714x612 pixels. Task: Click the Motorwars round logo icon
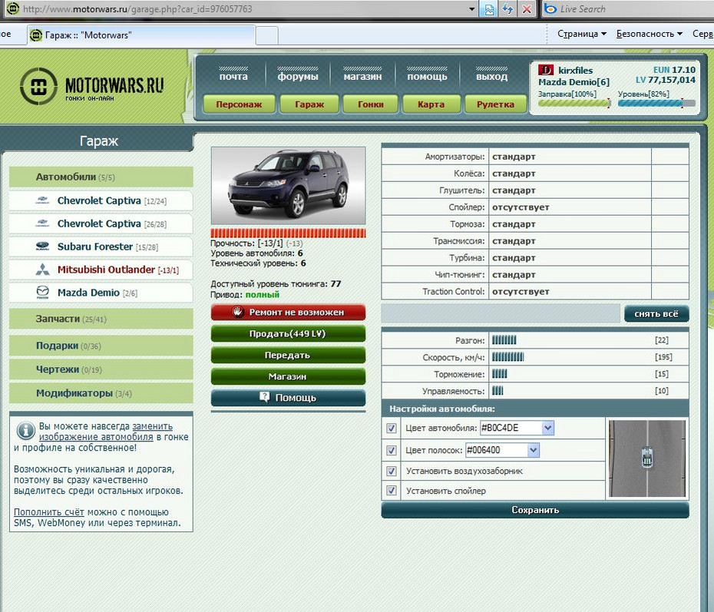click(38, 86)
